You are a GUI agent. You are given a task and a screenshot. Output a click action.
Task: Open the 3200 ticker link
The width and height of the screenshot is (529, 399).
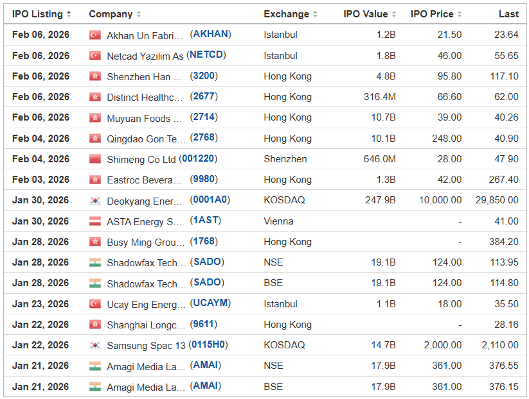pyautogui.click(x=204, y=76)
